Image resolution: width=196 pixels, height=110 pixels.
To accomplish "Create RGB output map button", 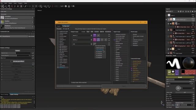I will click(92, 32).
